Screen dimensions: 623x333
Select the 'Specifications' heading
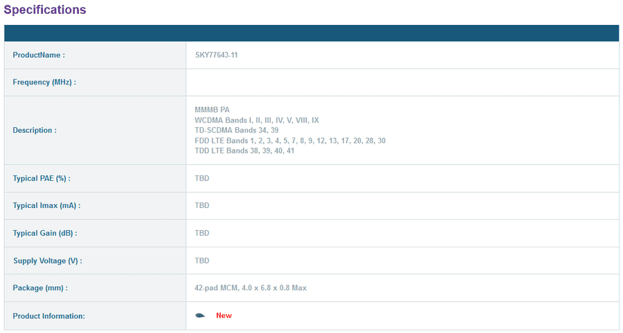[x=45, y=10]
